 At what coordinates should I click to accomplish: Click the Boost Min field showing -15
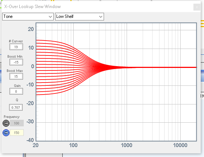pos(16,62)
